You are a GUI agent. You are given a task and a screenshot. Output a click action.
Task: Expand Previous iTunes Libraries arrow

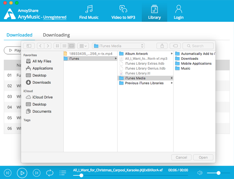[172, 83]
